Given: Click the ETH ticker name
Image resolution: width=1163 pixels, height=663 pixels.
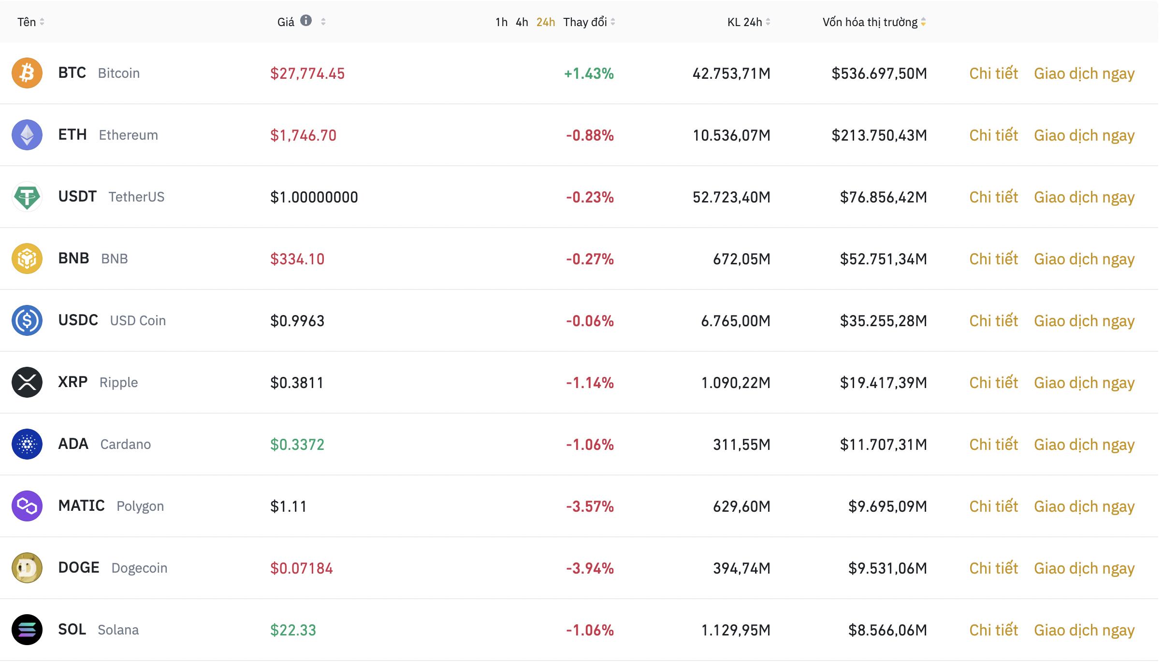Looking at the screenshot, I should (73, 135).
